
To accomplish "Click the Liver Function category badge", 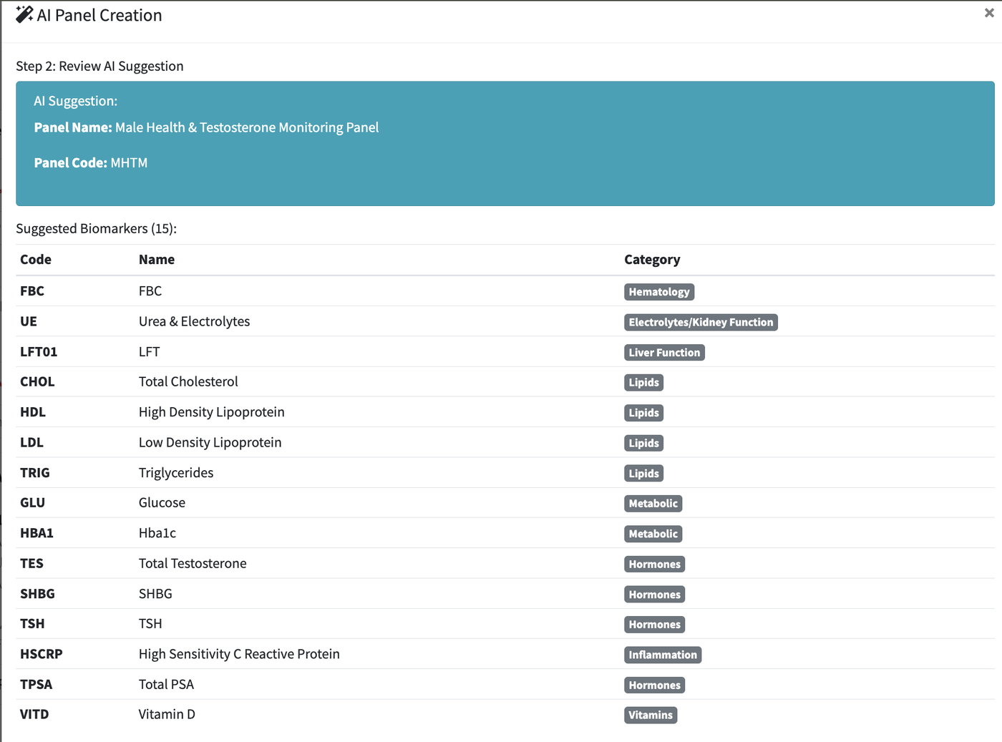I will pyautogui.click(x=664, y=353).
